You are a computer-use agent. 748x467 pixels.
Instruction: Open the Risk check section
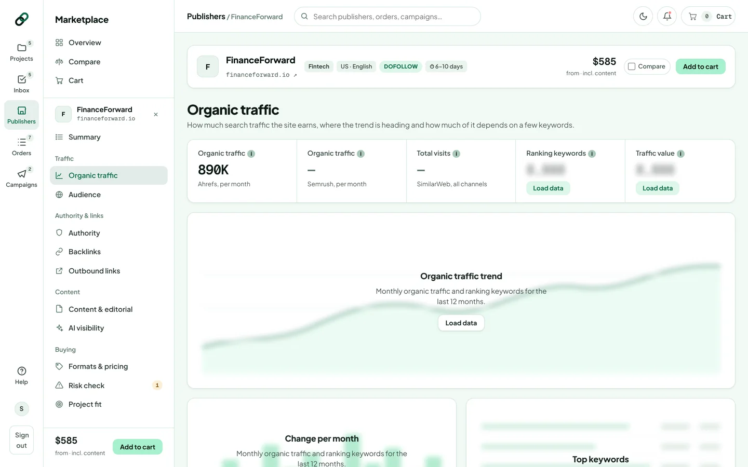click(109, 386)
